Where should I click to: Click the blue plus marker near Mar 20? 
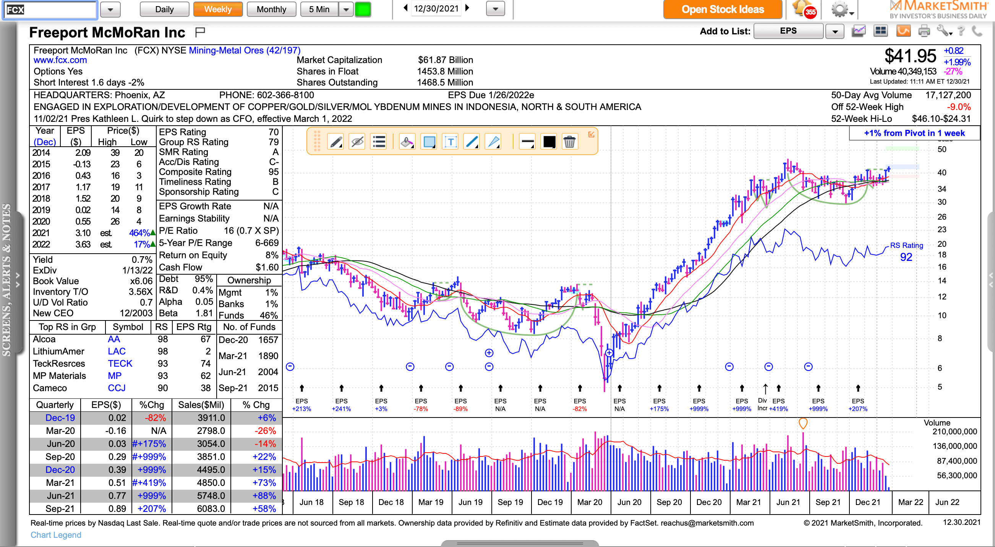[609, 353]
